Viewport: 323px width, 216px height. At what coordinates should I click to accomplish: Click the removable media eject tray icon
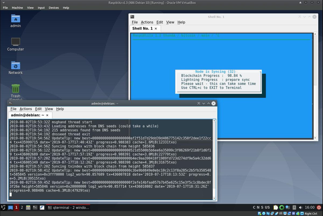coord(294,207)
